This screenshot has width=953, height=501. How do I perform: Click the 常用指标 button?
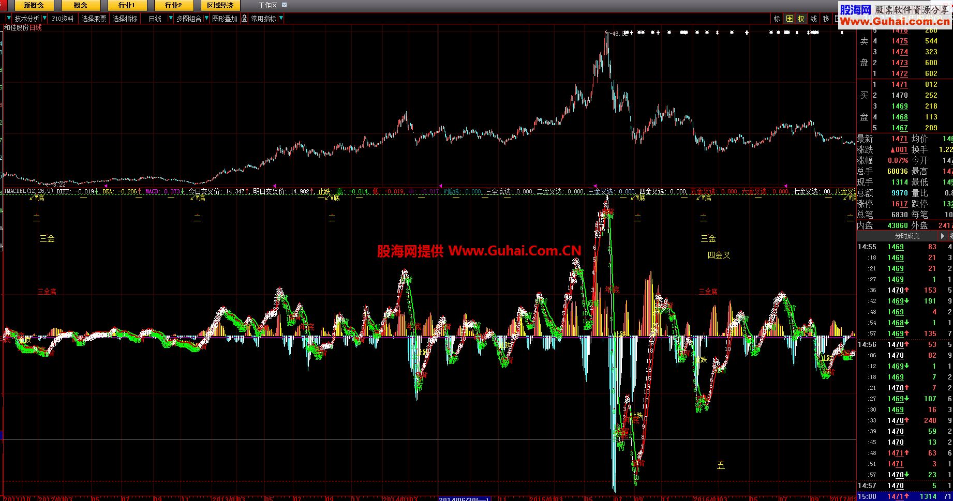(x=264, y=19)
